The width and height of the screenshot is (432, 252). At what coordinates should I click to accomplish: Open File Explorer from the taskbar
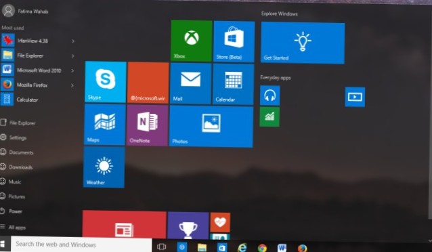(202, 247)
